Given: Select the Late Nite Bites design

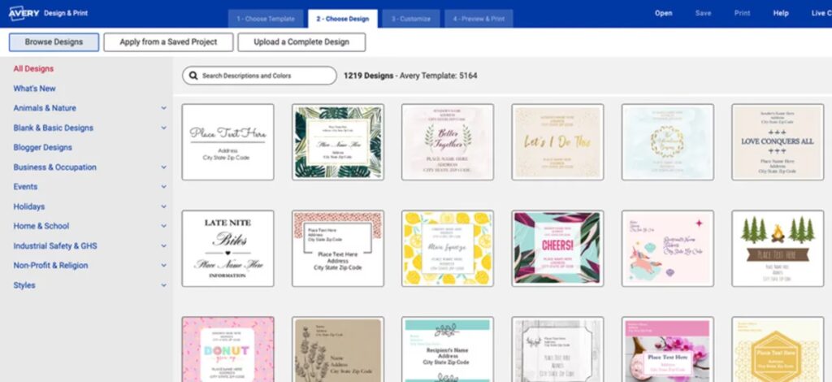Looking at the screenshot, I should tap(227, 248).
